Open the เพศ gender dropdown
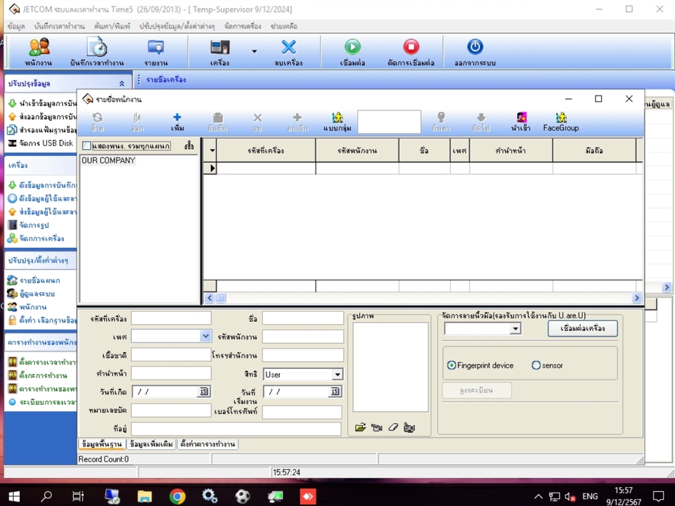Image resolution: width=675 pixels, height=506 pixels. pyautogui.click(x=206, y=336)
